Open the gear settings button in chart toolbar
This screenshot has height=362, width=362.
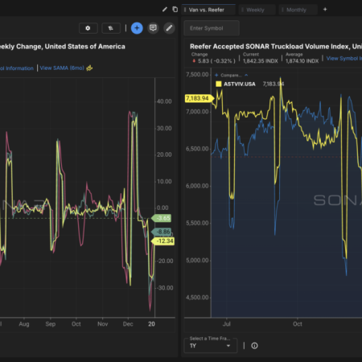[88, 28]
